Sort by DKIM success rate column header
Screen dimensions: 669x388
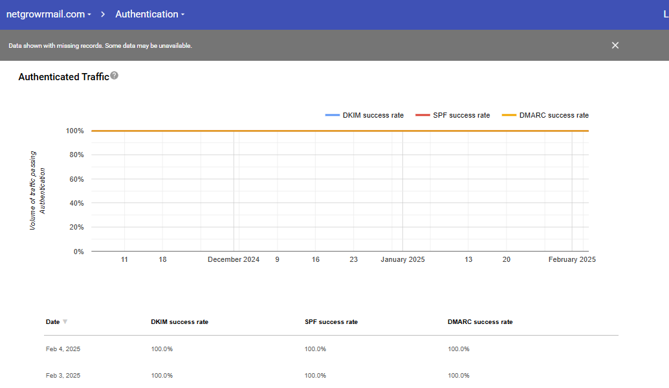(179, 321)
